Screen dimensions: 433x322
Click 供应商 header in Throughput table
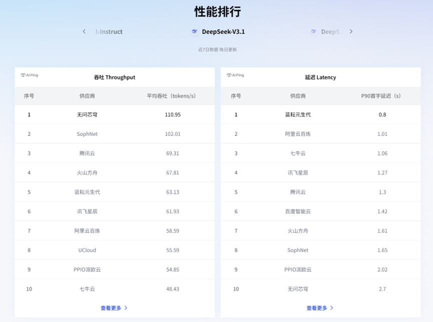[87, 96]
